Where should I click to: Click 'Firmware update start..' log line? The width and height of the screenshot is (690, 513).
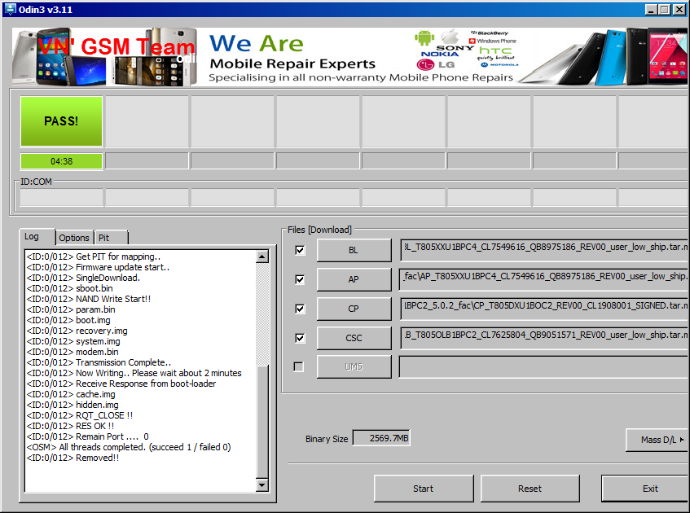(98, 267)
